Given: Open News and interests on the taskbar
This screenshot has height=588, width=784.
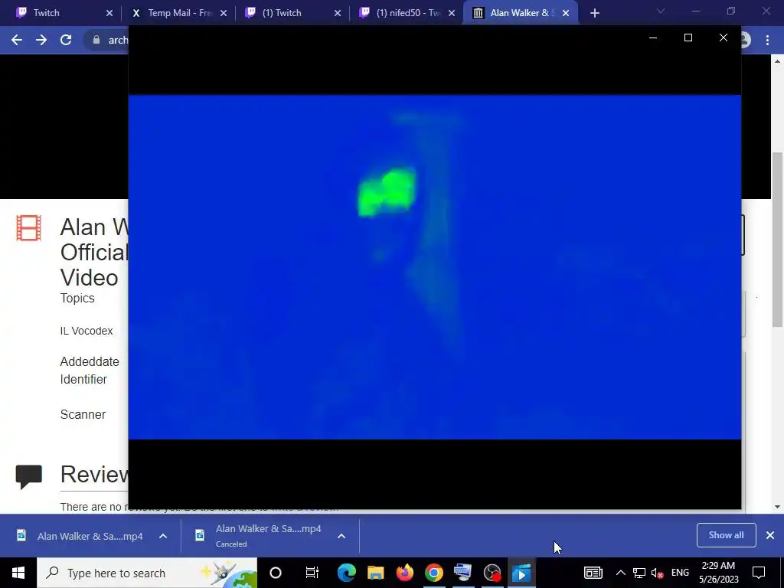Looking at the screenshot, I should [x=593, y=573].
